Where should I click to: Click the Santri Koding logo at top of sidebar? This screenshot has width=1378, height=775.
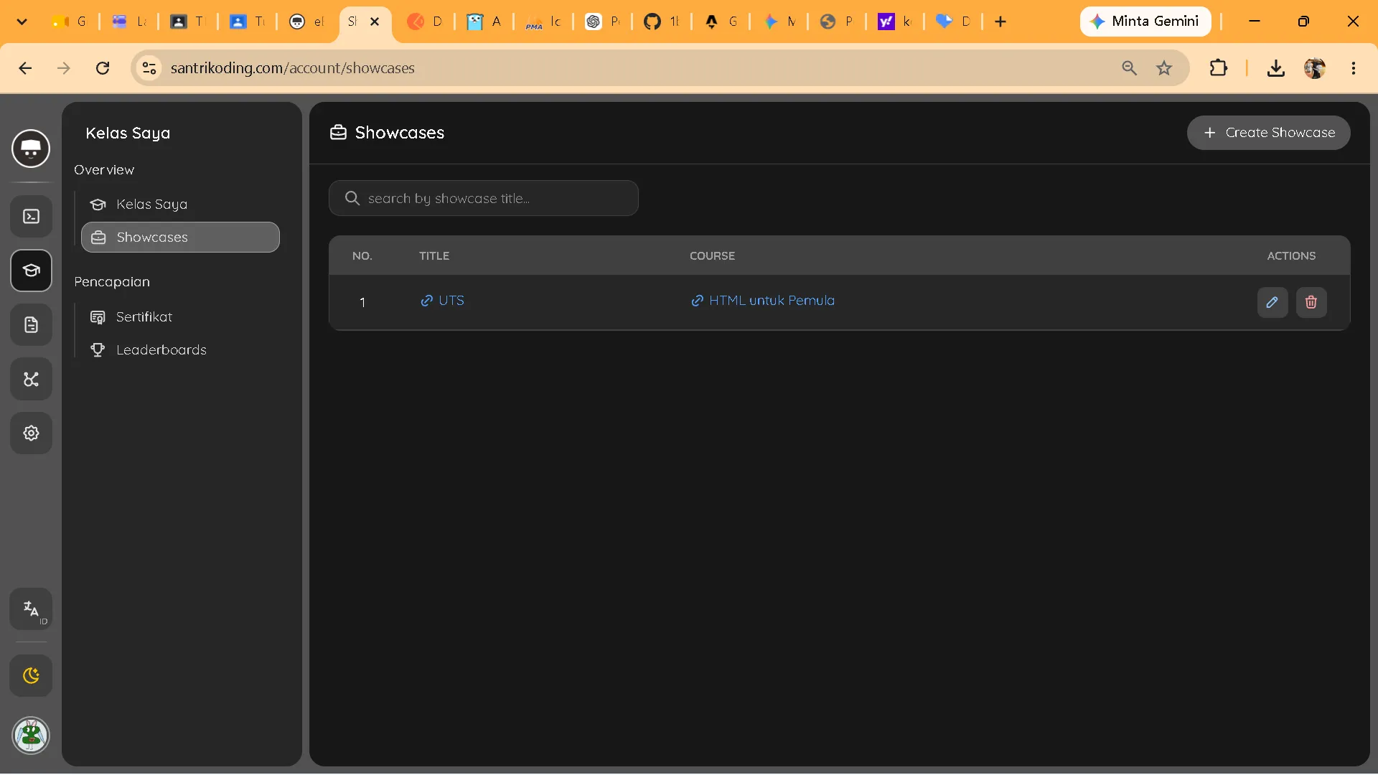click(x=31, y=149)
